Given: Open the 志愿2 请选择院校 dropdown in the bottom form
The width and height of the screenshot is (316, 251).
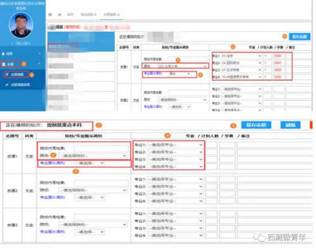Looking at the screenshot, I should (93, 190).
